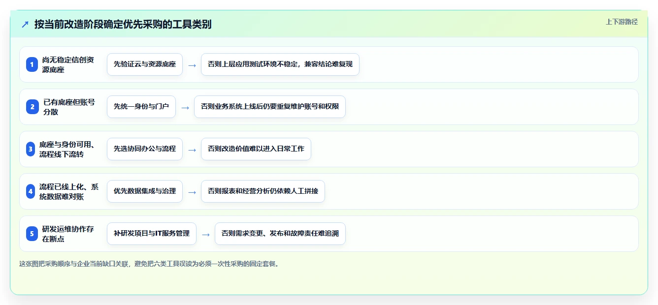Click the text 流程已线上化、系统数据难对账
This screenshot has height=305, width=658.
[69, 191]
